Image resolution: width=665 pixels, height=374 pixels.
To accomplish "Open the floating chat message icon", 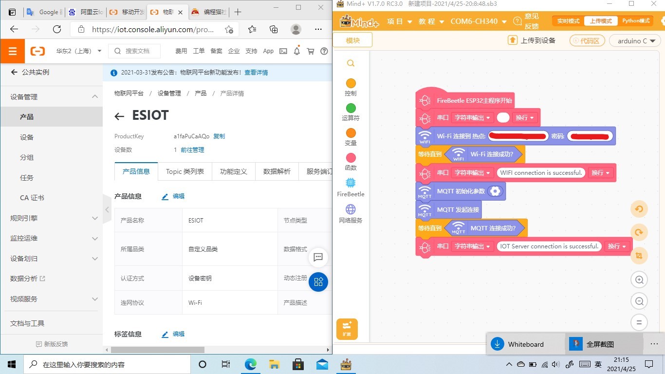I will coord(318,257).
